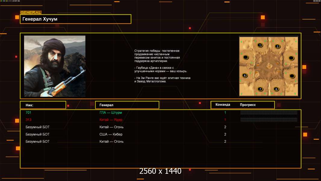Click the 'Прогресс' column header
Image resolution: width=321 pixels, height=181 pixels.
pyautogui.click(x=248, y=105)
